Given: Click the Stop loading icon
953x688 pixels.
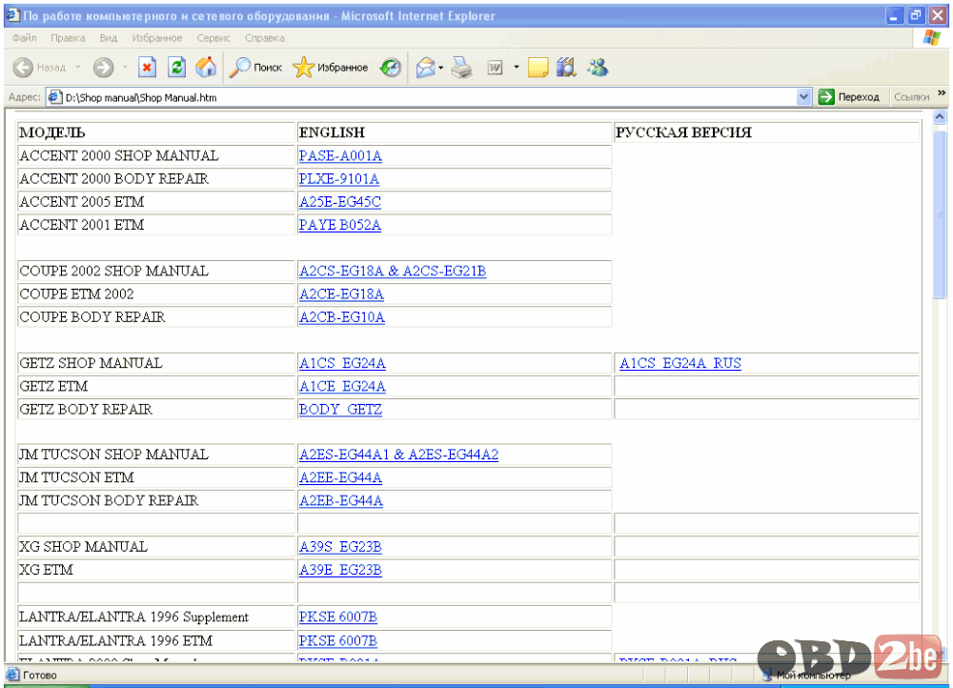Looking at the screenshot, I should (x=147, y=68).
